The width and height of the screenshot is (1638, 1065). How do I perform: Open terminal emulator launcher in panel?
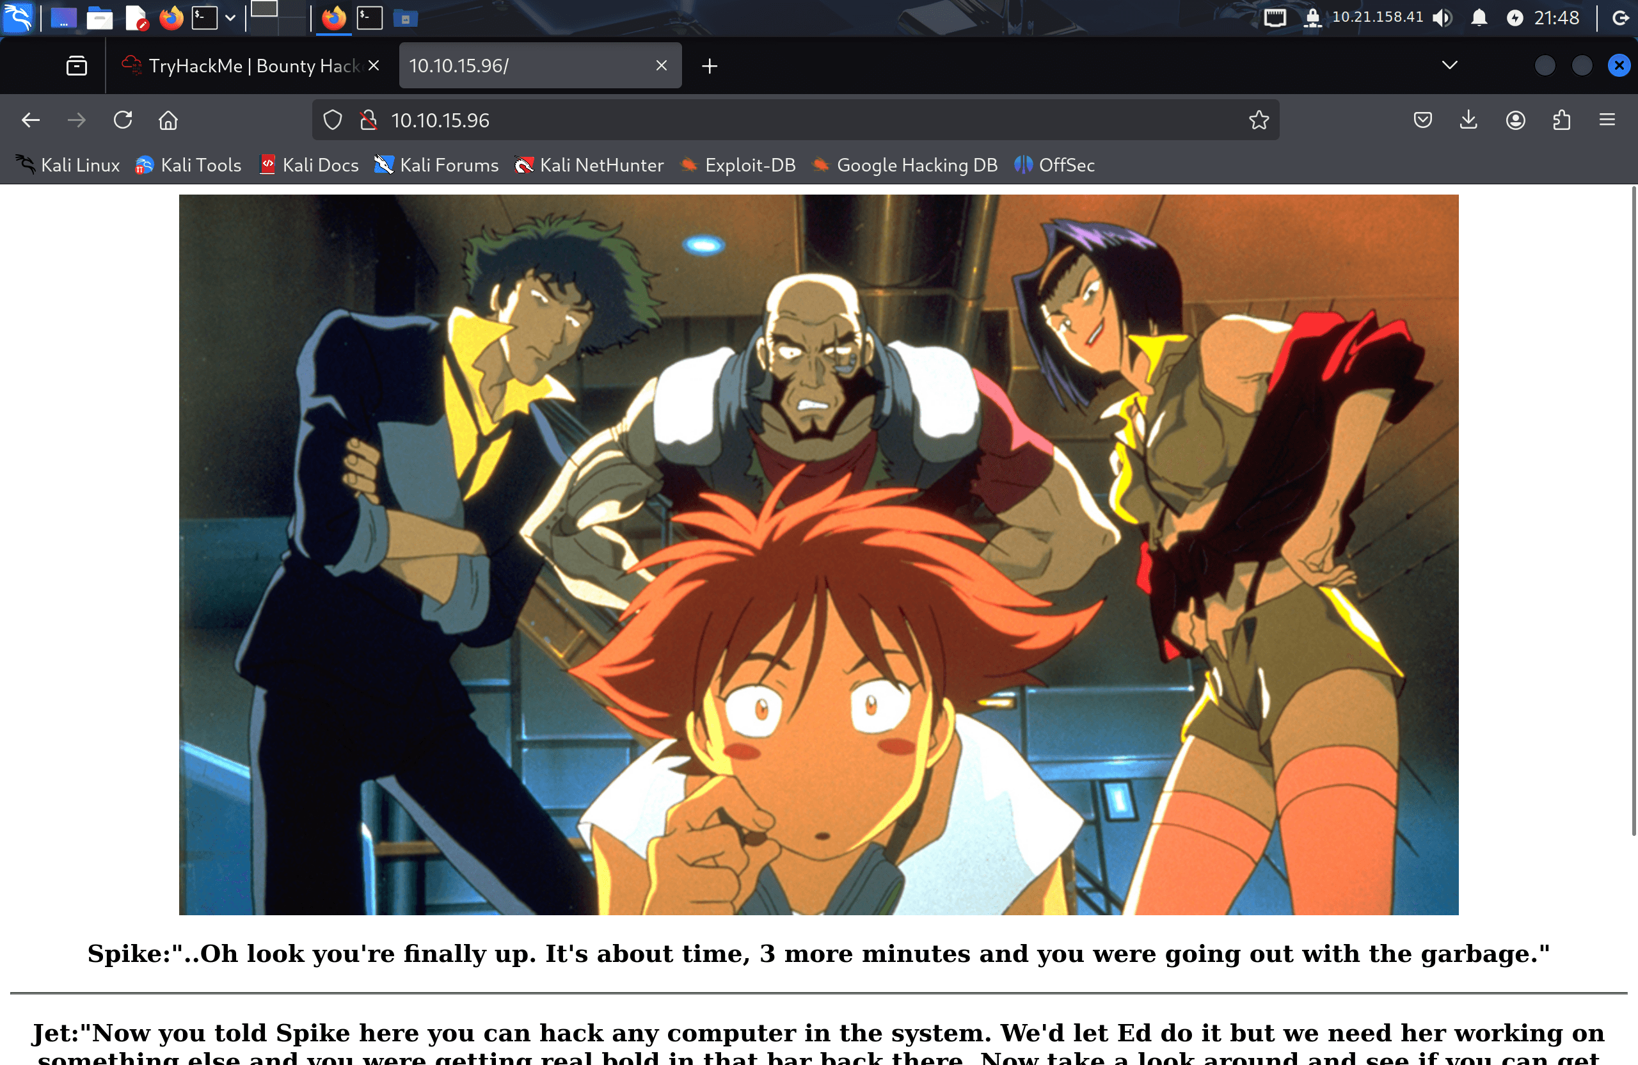coord(204,18)
